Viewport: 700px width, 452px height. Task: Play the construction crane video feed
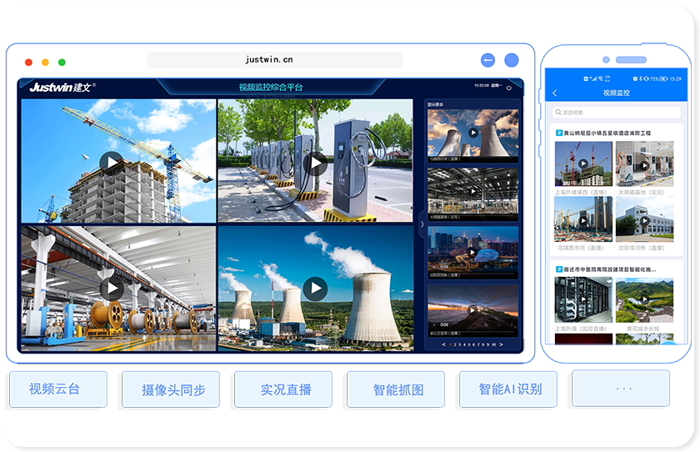tap(111, 162)
